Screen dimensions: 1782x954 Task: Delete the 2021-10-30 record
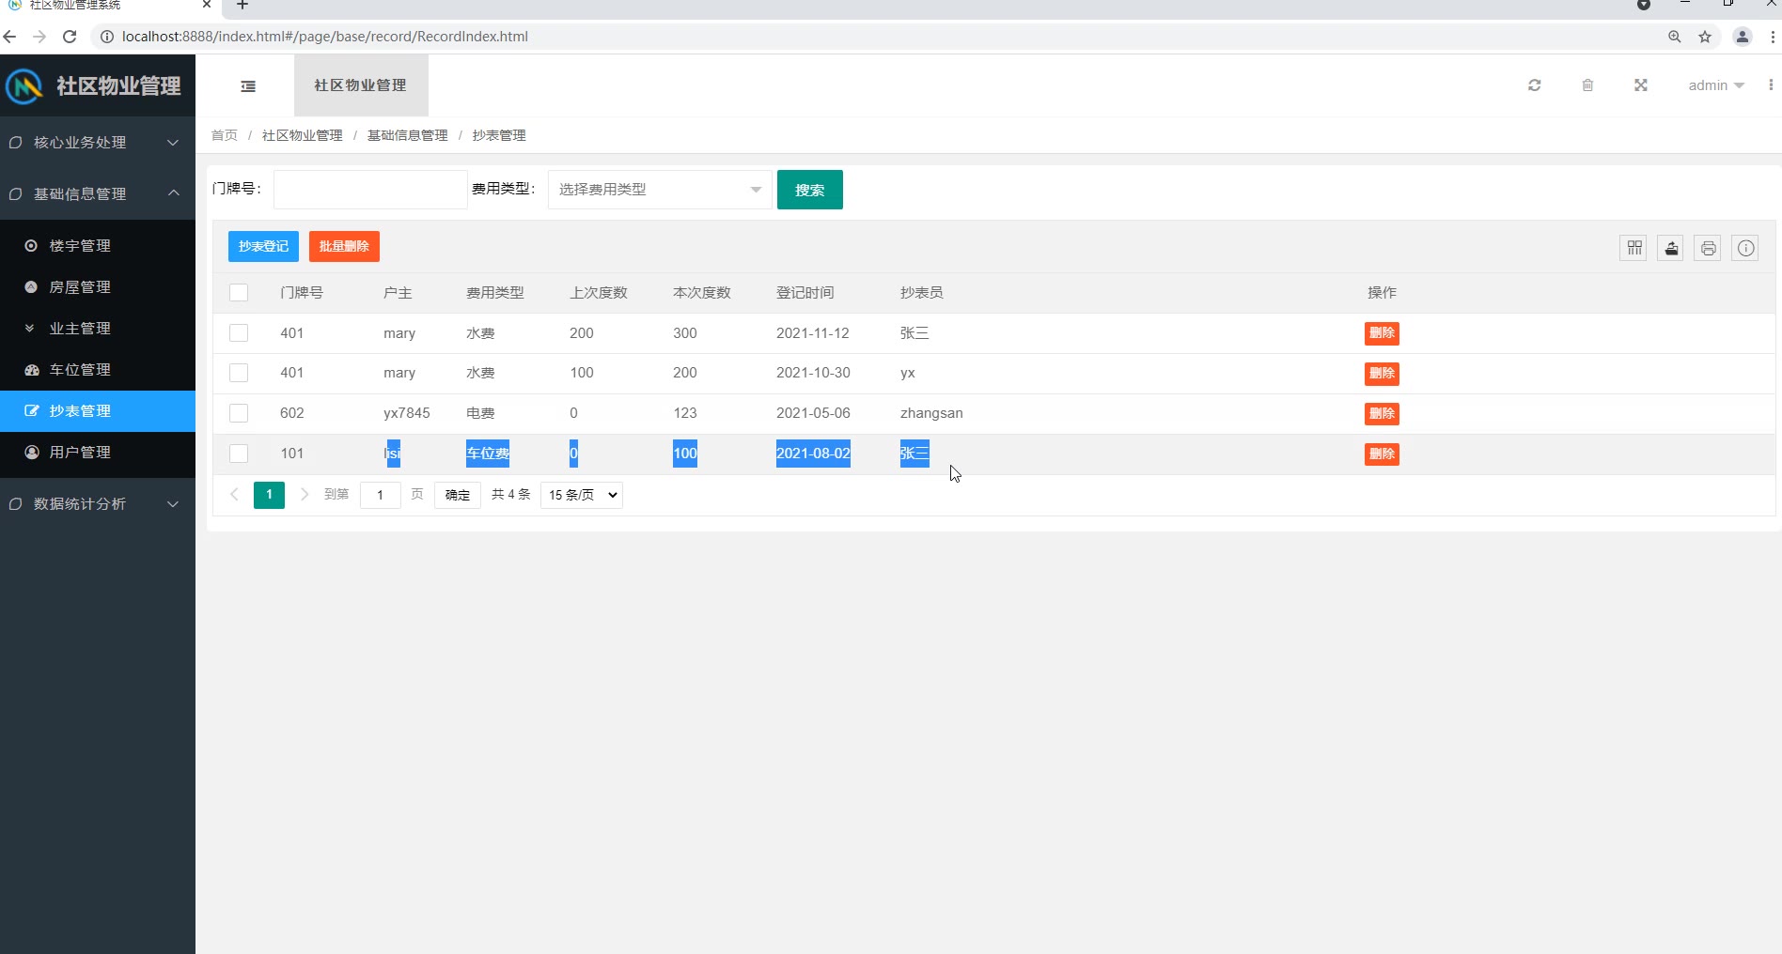[1382, 374]
